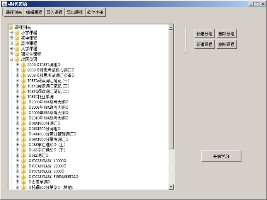
Task: Click the 出国英语 folder icon
Action: [x=17, y=59]
